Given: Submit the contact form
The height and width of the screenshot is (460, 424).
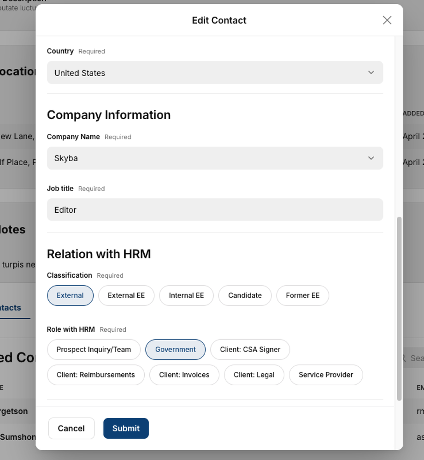Looking at the screenshot, I should coord(126,429).
